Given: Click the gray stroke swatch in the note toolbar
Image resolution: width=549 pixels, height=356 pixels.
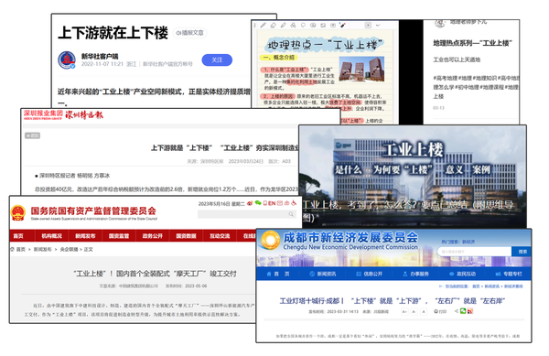Looking at the screenshot, I should 368,26.
